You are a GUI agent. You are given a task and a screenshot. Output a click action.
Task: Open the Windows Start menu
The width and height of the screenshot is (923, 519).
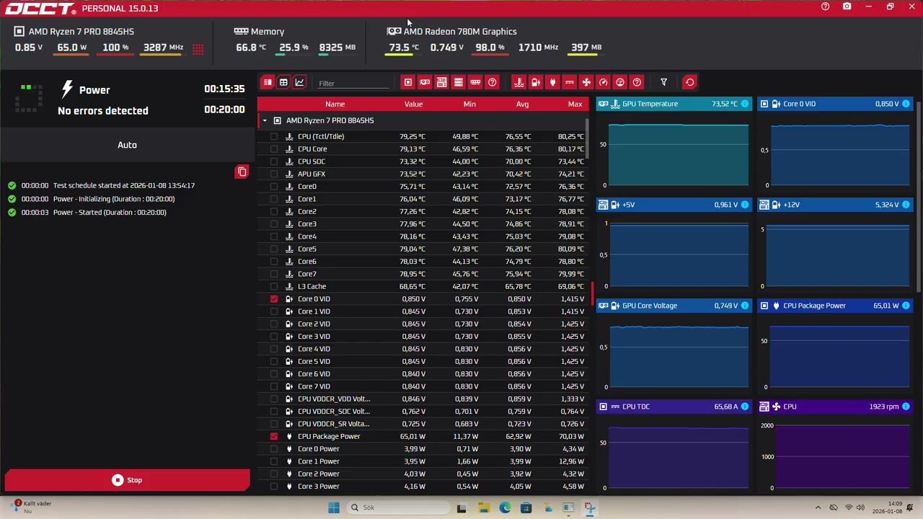(x=334, y=507)
